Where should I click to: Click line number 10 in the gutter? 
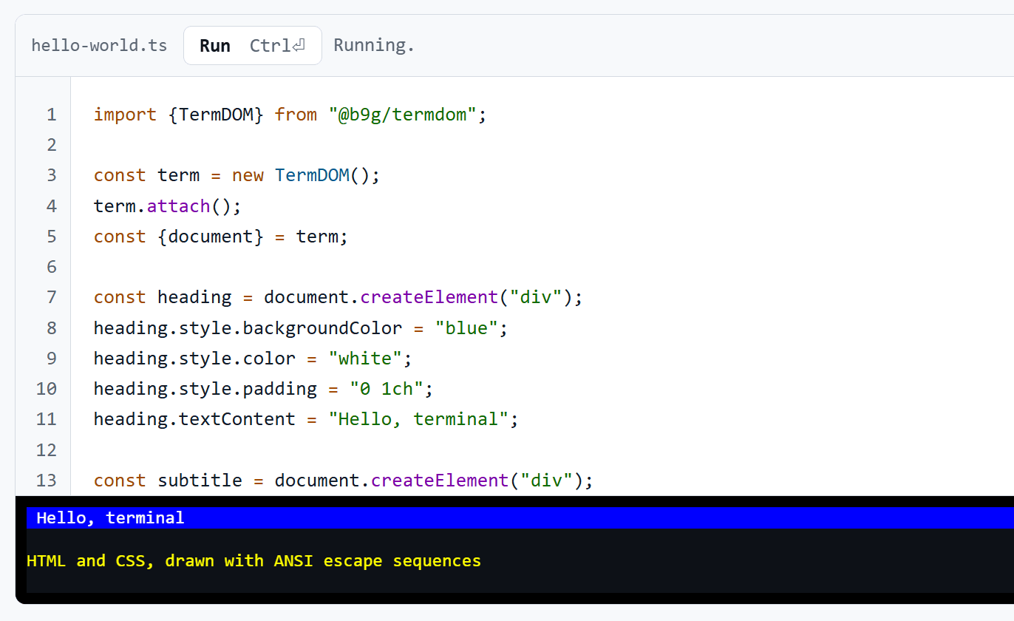[47, 389]
